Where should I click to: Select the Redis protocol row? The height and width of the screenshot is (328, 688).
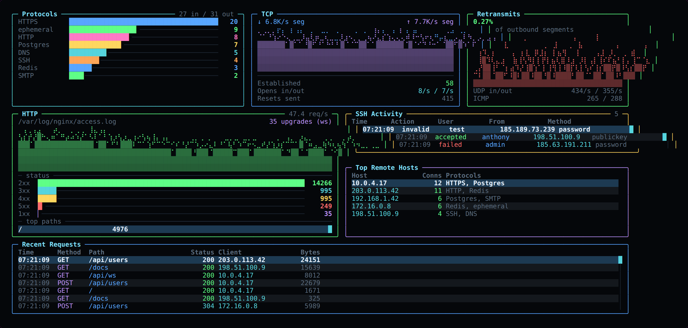[x=128, y=68]
